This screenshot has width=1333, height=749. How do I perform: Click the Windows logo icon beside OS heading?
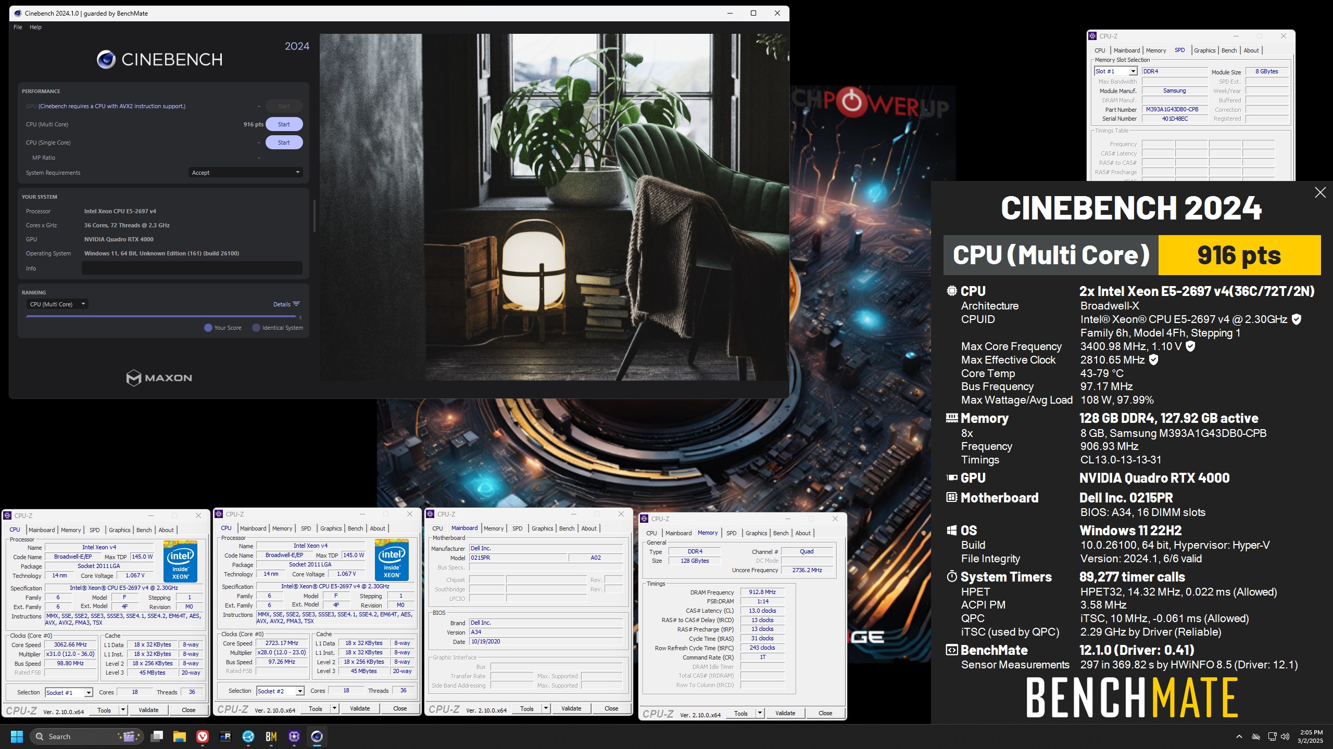pos(952,531)
